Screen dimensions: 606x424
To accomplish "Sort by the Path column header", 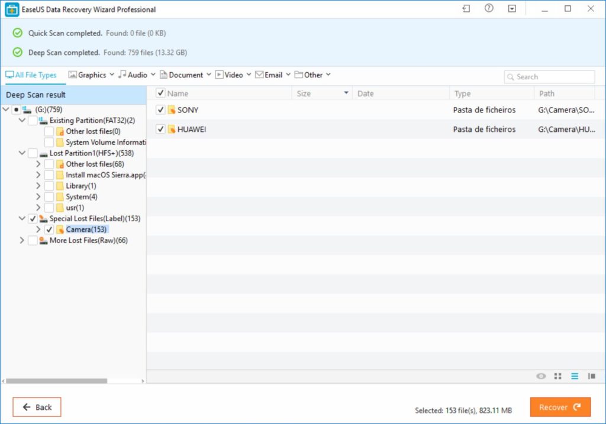I will (x=546, y=93).
